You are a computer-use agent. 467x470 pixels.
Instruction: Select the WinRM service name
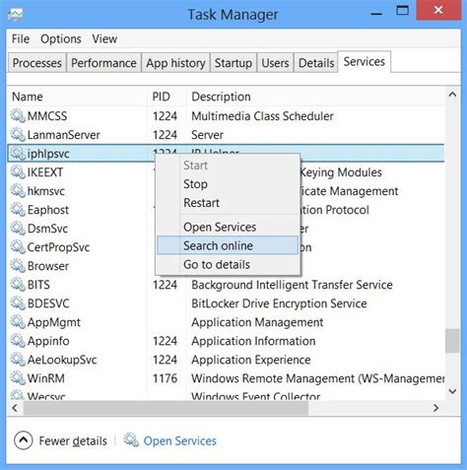point(46,378)
